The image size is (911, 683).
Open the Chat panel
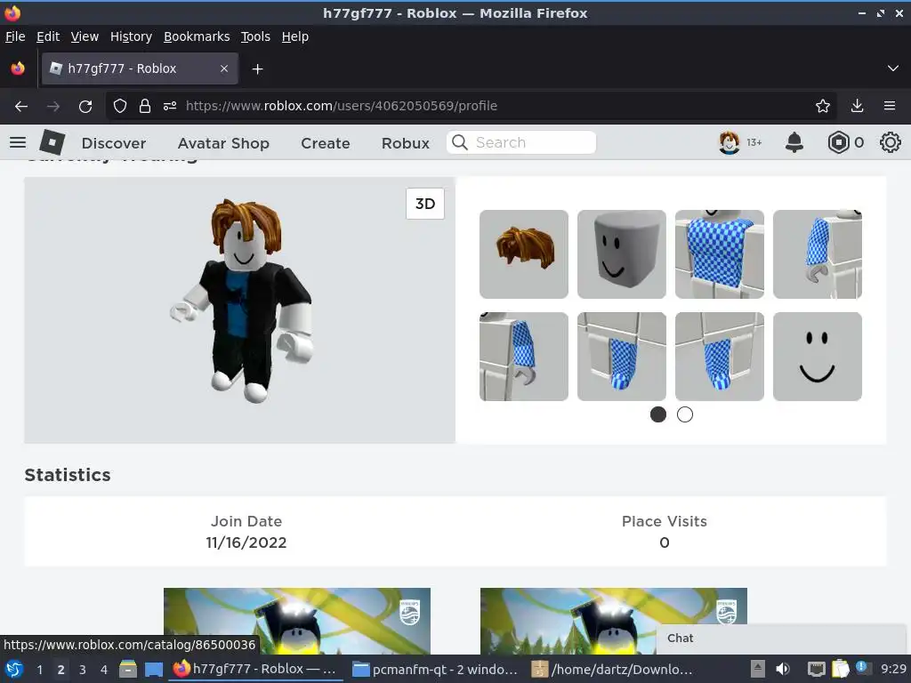tap(781, 639)
